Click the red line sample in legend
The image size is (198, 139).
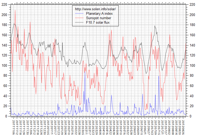[79, 18]
